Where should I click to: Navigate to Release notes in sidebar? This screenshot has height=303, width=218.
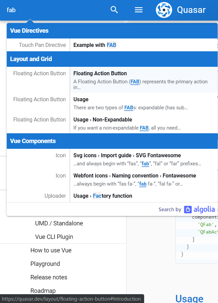pyautogui.click(x=49, y=277)
